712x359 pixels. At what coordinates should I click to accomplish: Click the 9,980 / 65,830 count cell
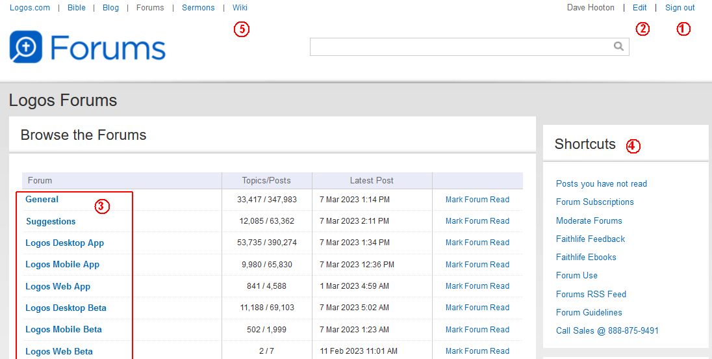267,265
